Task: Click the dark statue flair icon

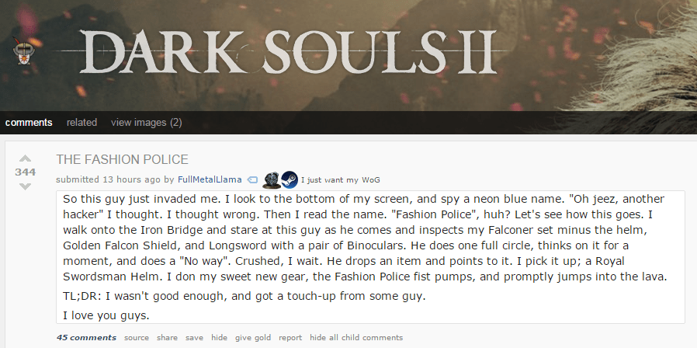Action: (x=272, y=179)
